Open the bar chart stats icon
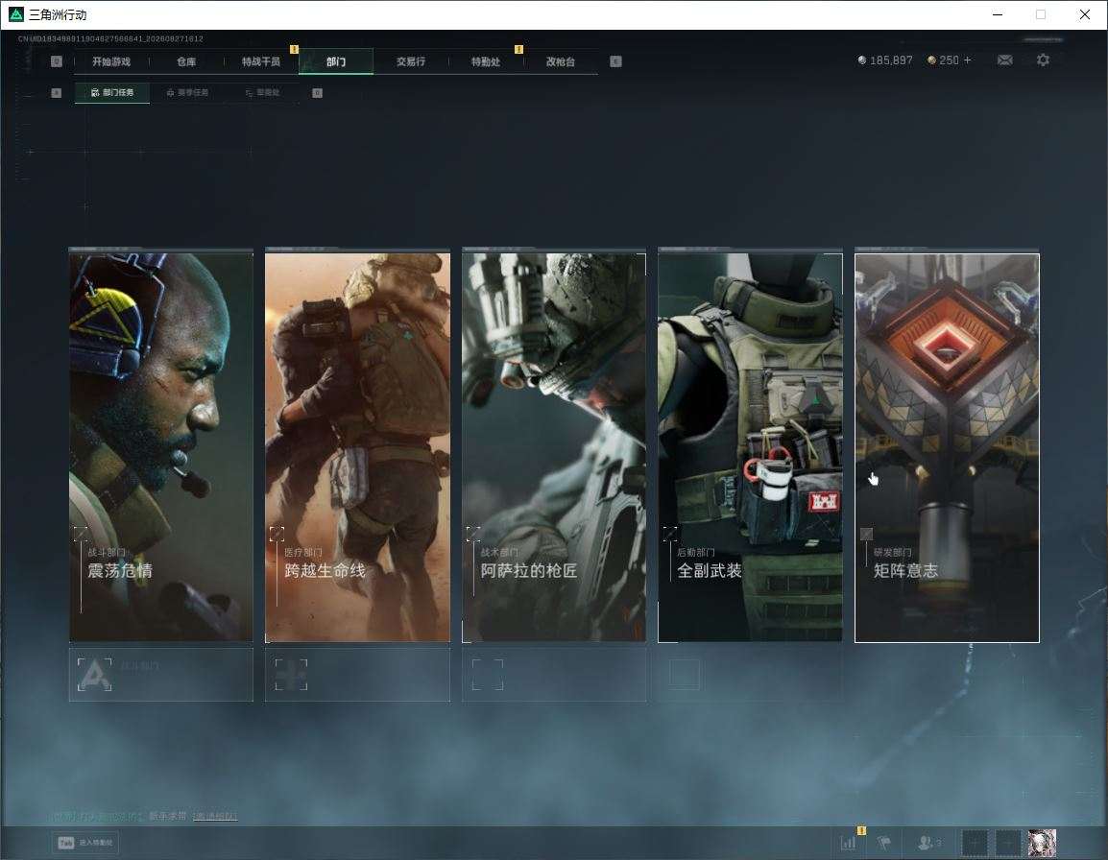Viewport: 1108px width, 860px height. click(848, 843)
